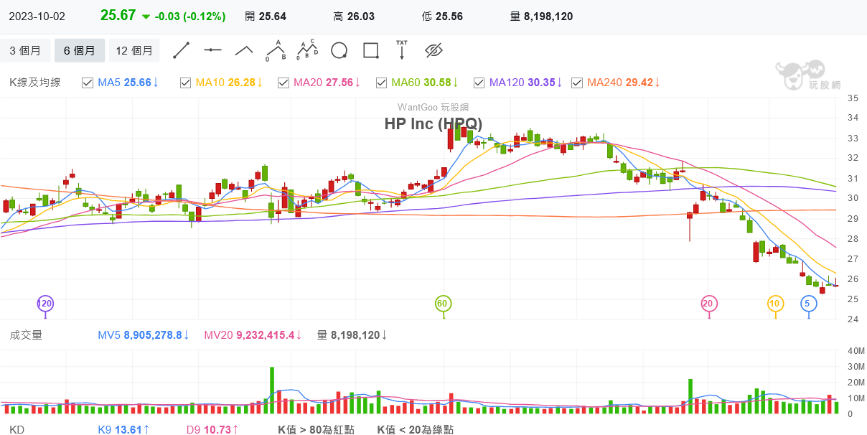Click the MA5 25.66 value label

[128, 83]
